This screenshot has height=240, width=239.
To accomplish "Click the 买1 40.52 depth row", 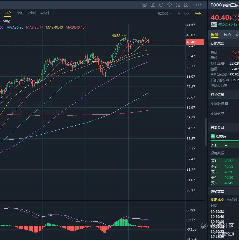I will (x=225, y=161).
